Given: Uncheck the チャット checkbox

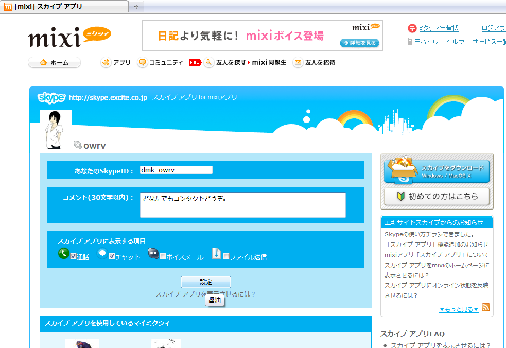Looking at the screenshot, I should 112,256.
